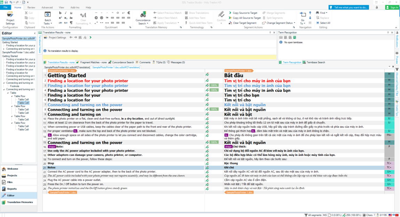Insert the Euro sign from QuickInsert

[x=129, y=13]
